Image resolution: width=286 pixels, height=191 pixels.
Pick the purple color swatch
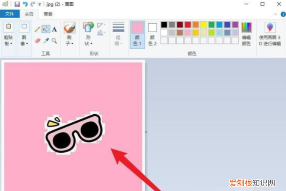pyautogui.click(x=235, y=25)
